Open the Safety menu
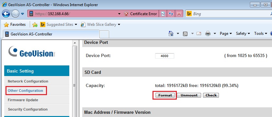This screenshot has width=272, height=117. click(x=243, y=34)
